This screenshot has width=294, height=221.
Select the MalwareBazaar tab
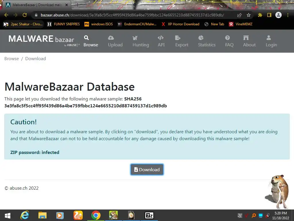[x=37, y=5]
